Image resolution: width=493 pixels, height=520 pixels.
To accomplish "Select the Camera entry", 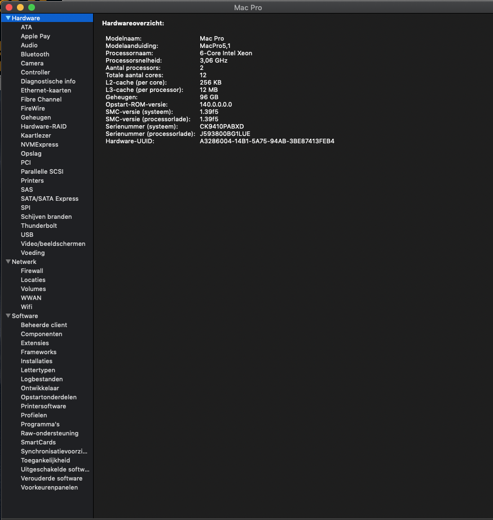I will pos(32,63).
